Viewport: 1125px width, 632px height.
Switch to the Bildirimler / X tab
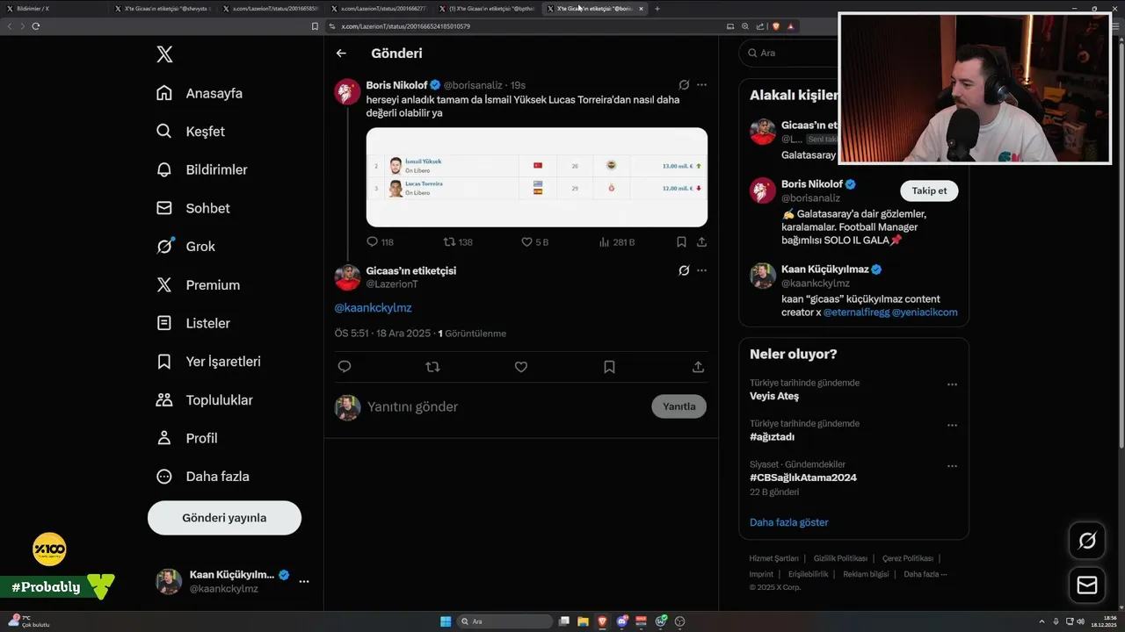pos(53,9)
